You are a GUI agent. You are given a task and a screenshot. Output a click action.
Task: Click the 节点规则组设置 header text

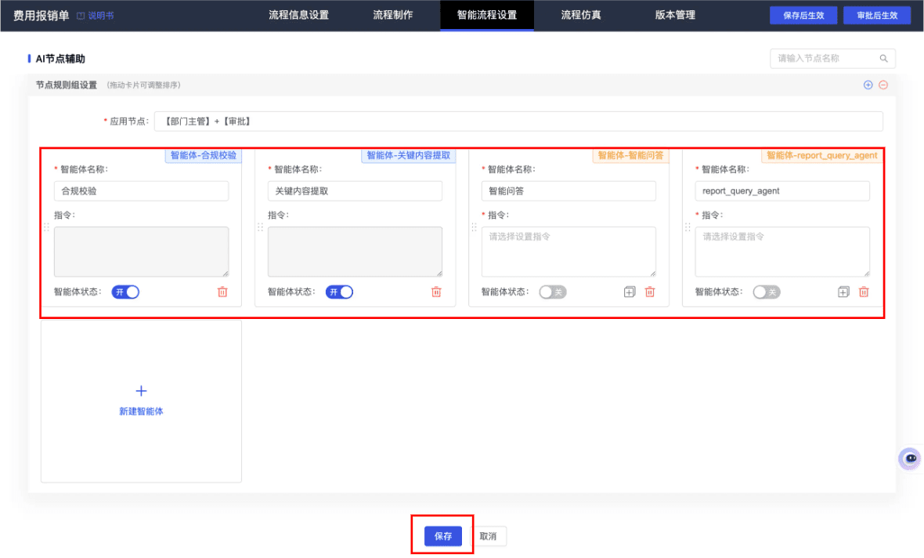click(67, 85)
